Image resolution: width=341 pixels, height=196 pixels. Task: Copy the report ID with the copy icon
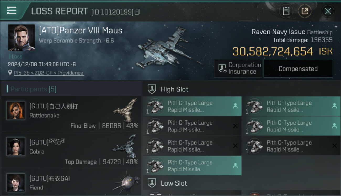point(137,12)
